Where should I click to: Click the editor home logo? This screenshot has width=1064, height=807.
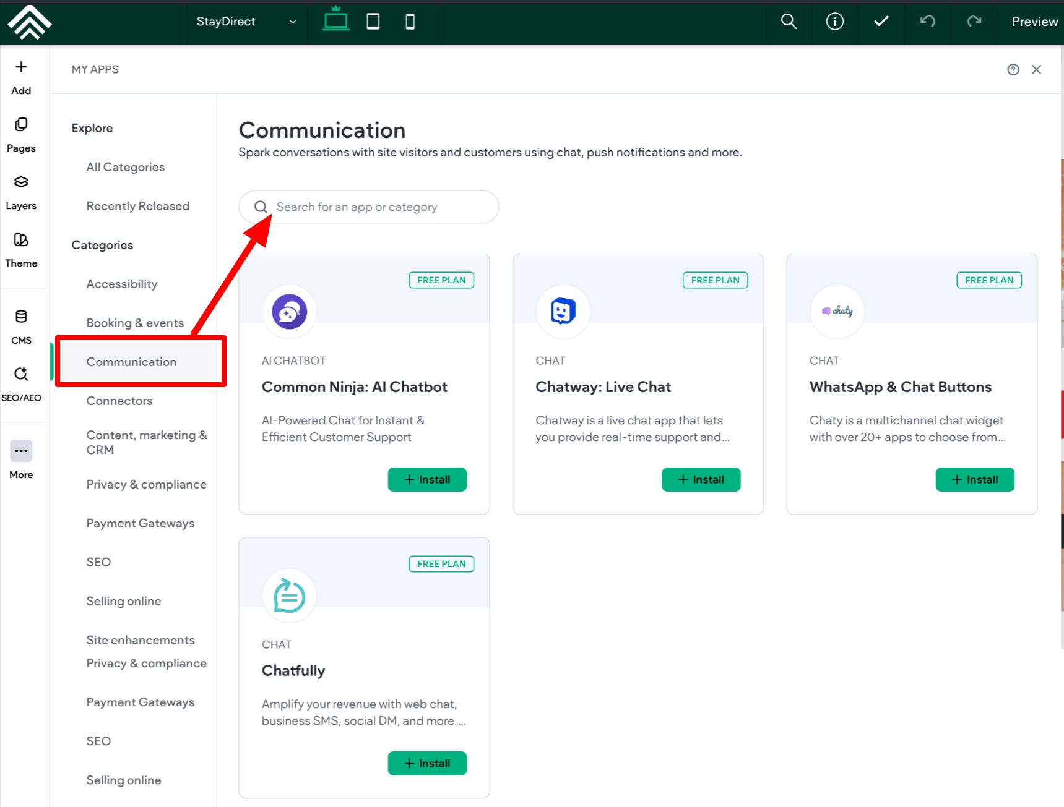click(x=29, y=22)
